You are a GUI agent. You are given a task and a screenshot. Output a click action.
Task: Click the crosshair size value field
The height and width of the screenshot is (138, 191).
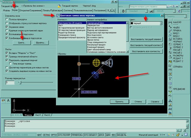[x=10, y=83]
